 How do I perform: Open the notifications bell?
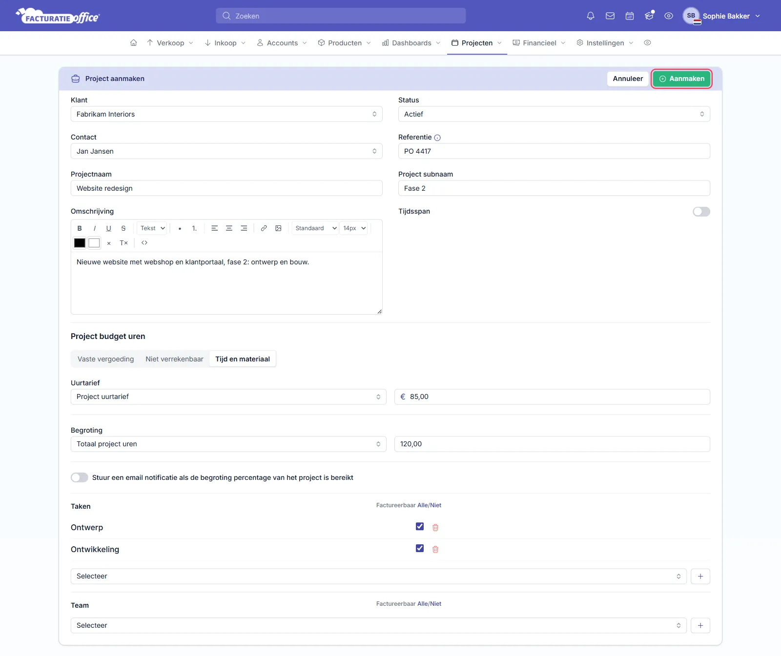(x=591, y=16)
